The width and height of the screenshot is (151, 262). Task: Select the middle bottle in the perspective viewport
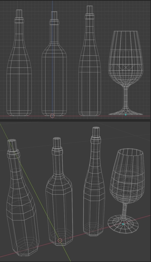coord(59,191)
